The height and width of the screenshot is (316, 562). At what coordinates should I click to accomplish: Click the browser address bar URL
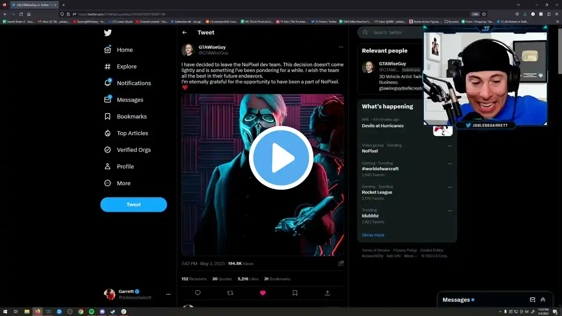[x=122, y=14]
